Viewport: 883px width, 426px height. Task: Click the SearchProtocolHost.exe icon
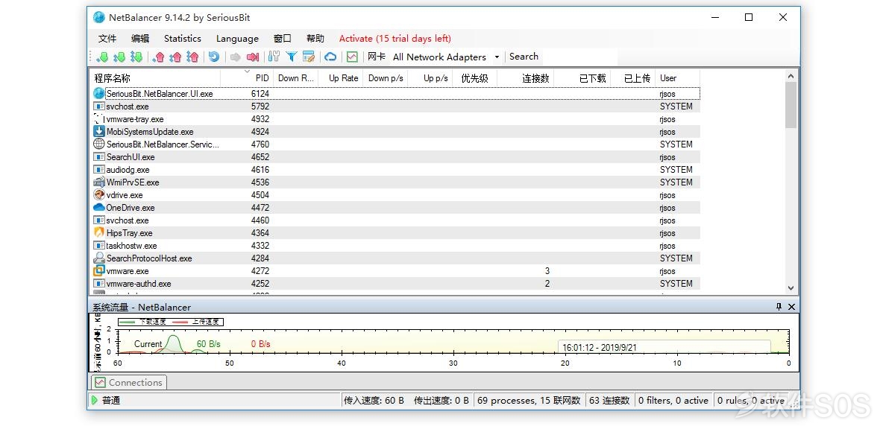click(99, 258)
